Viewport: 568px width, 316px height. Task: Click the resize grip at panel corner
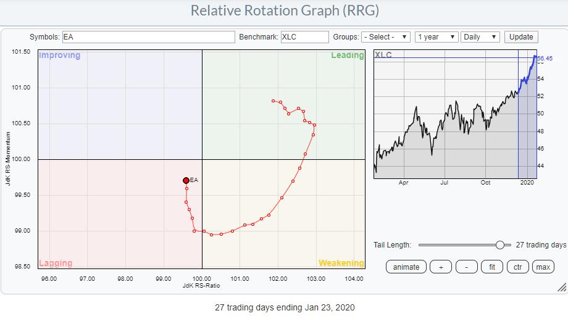(561, 288)
